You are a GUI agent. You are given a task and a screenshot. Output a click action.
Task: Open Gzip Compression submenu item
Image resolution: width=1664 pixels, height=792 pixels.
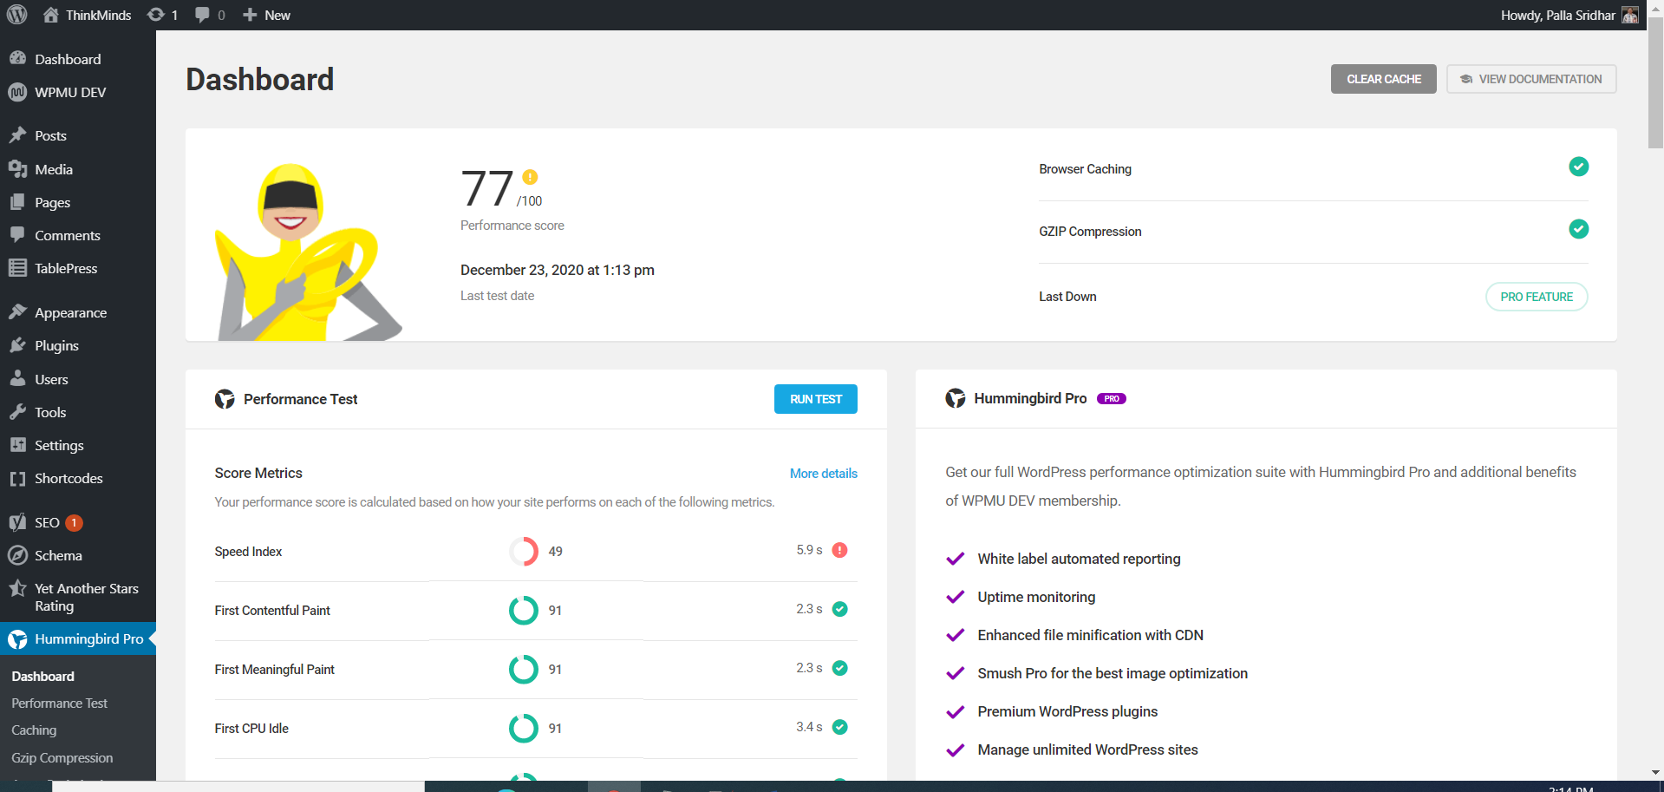(x=62, y=758)
